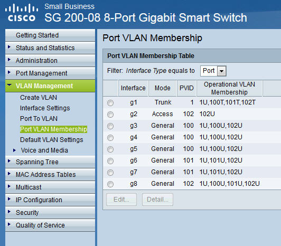Open the Multicast menu
281x246 pixels.
50,187
